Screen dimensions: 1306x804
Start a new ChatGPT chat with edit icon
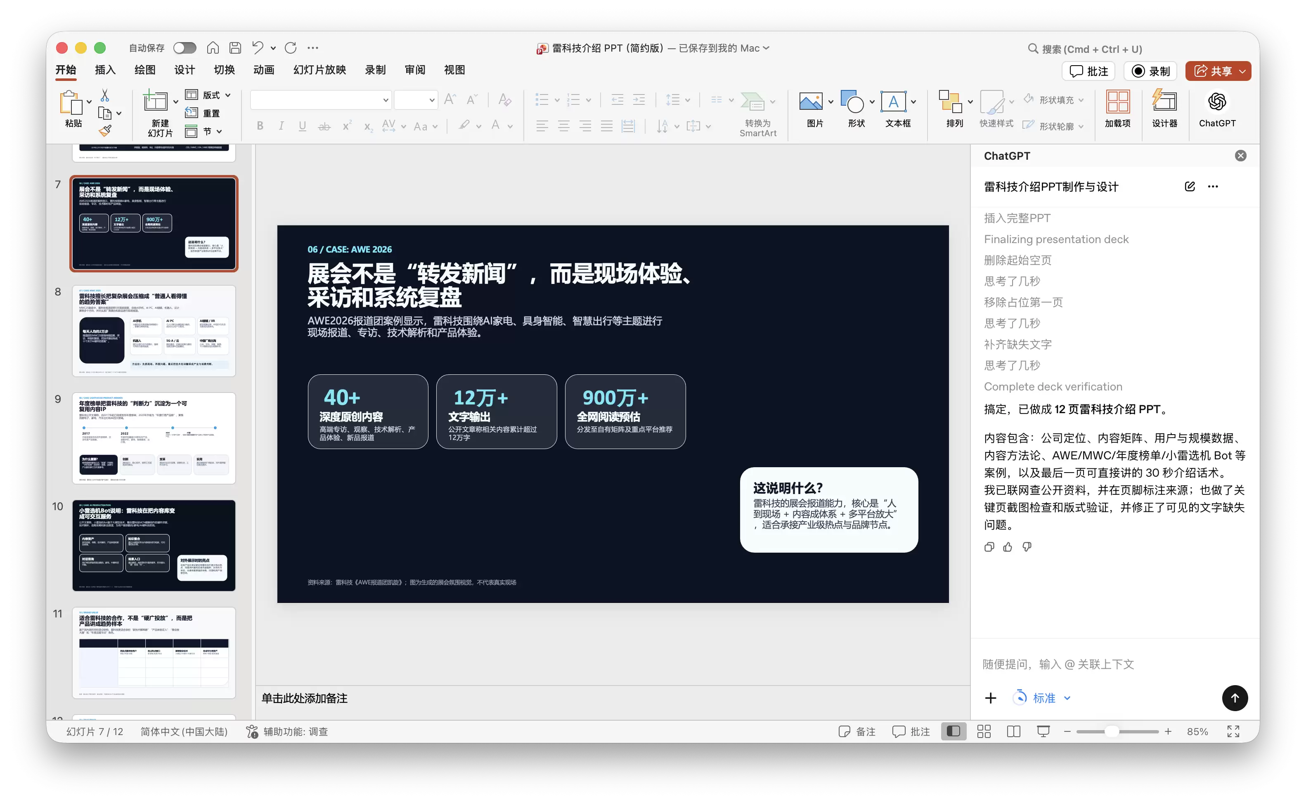pyautogui.click(x=1190, y=186)
